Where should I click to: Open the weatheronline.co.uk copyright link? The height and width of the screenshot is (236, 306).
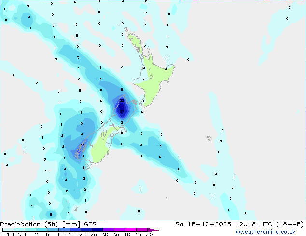265,232
